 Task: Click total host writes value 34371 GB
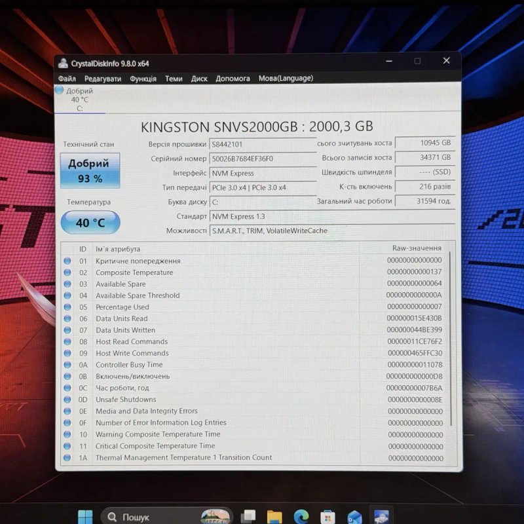tap(424, 157)
